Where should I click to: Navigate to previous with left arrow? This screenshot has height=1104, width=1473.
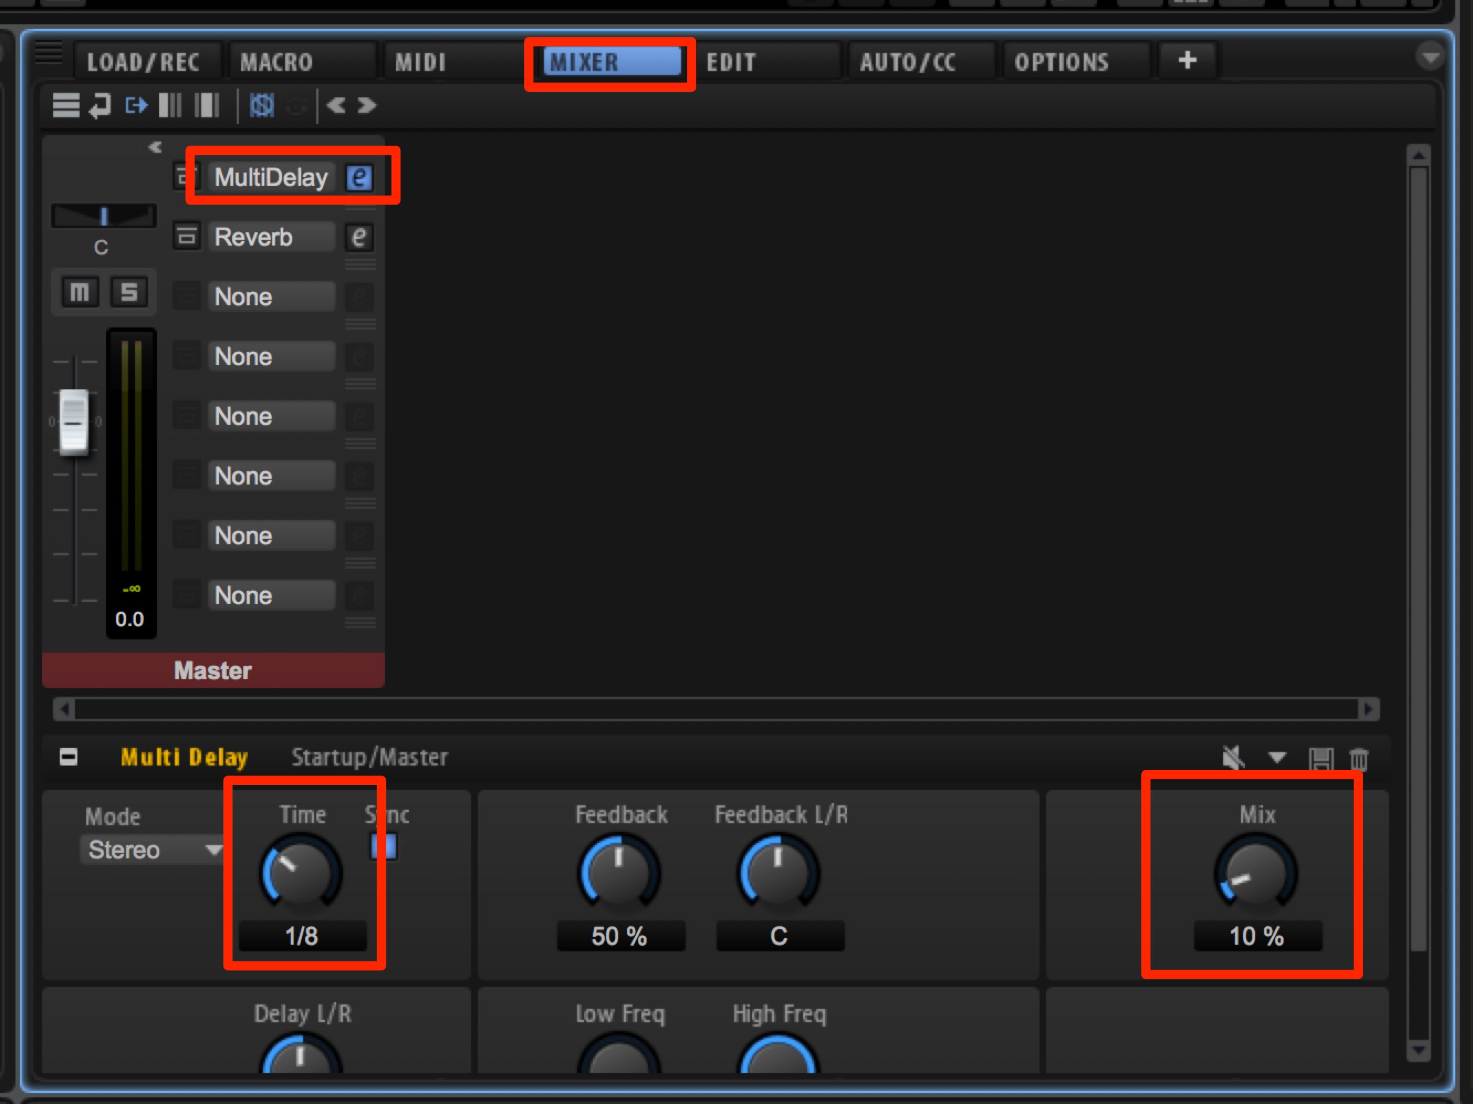(x=336, y=105)
